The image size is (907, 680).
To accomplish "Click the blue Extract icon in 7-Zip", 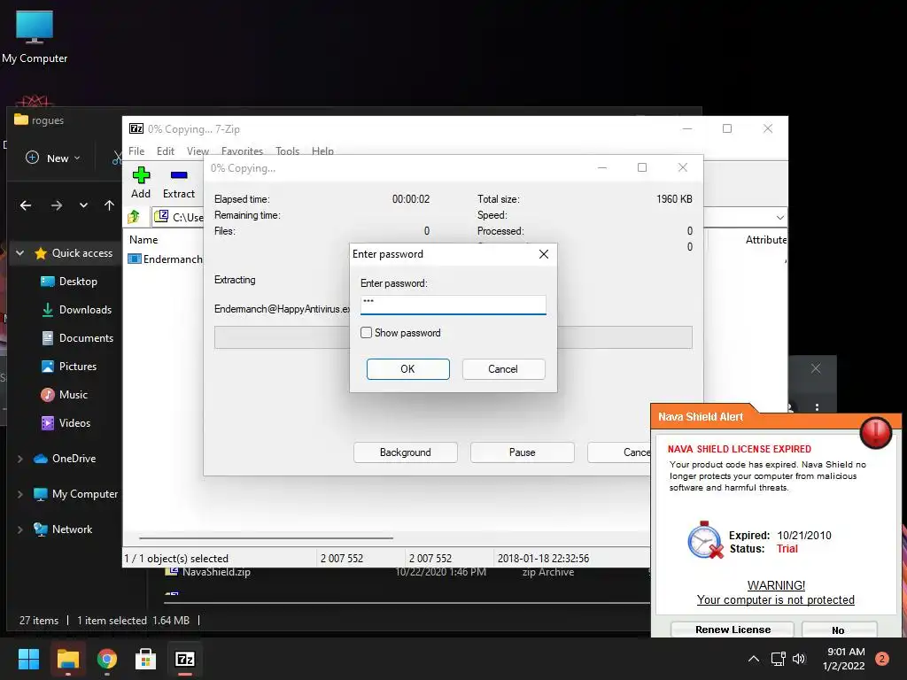I will pos(179,175).
